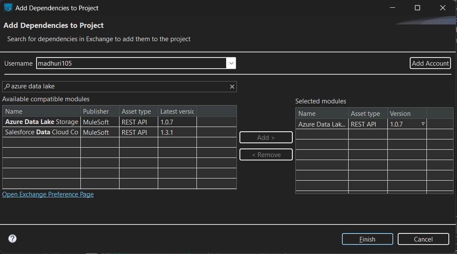Select Azure Data Lake Storage module row
The image size is (457, 254).
[x=41, y=122]
